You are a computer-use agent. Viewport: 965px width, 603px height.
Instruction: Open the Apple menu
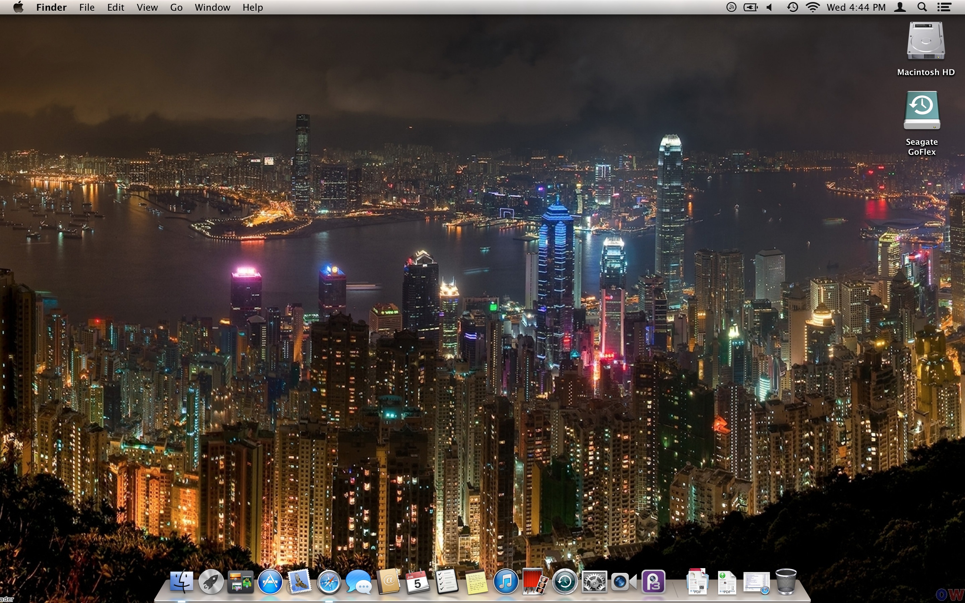point(18,7)
